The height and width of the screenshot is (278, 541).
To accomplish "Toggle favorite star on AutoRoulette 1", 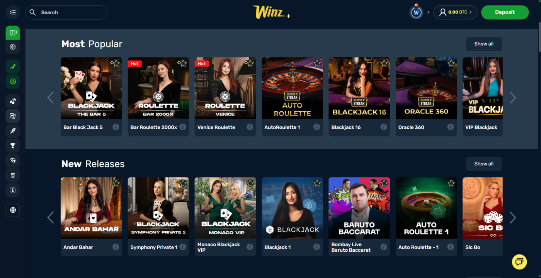I will pyautogui.click(x=317, y=63).
